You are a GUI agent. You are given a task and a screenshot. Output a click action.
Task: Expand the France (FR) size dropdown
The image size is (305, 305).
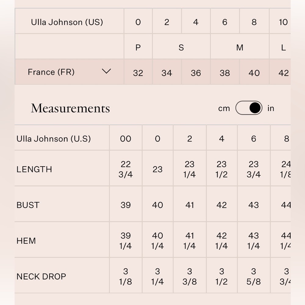click(x=106, y=71)
